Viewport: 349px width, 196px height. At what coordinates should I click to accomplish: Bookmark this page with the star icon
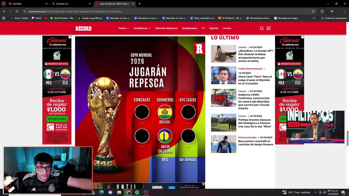pyautogui.click(x=313, y=11)
